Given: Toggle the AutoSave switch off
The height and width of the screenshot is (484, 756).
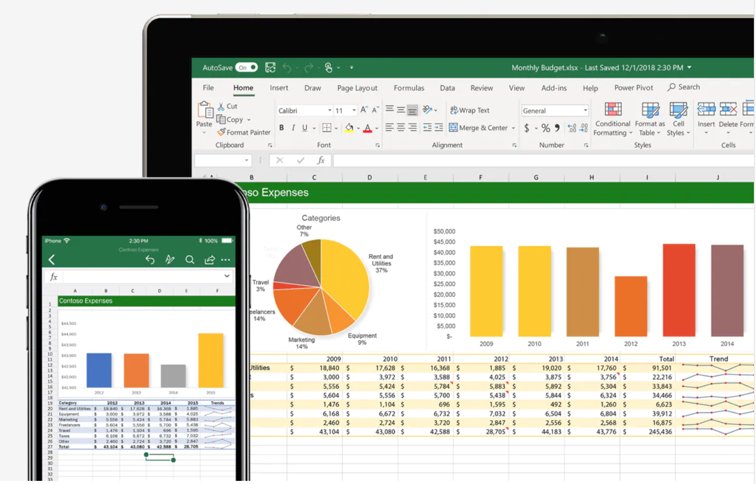Looking at the screenshot, I should click(246, 68).
